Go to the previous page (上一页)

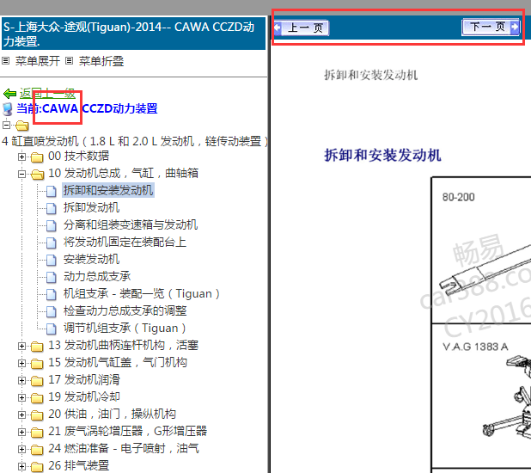[x=301, y=28]
